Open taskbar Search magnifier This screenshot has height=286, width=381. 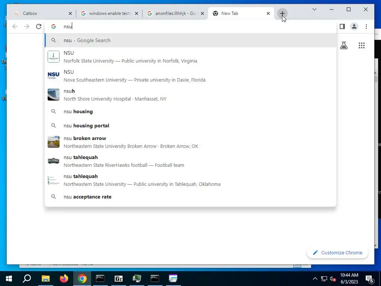[x=27, y=279]
